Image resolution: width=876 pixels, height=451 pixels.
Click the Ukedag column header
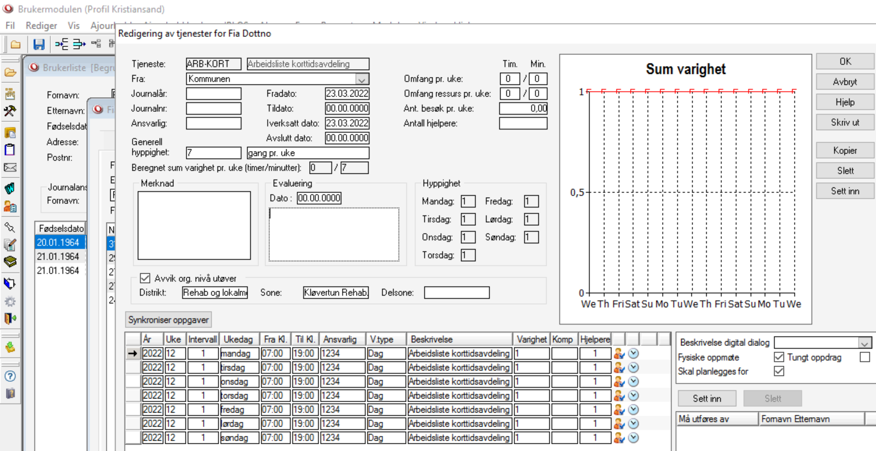239,339
